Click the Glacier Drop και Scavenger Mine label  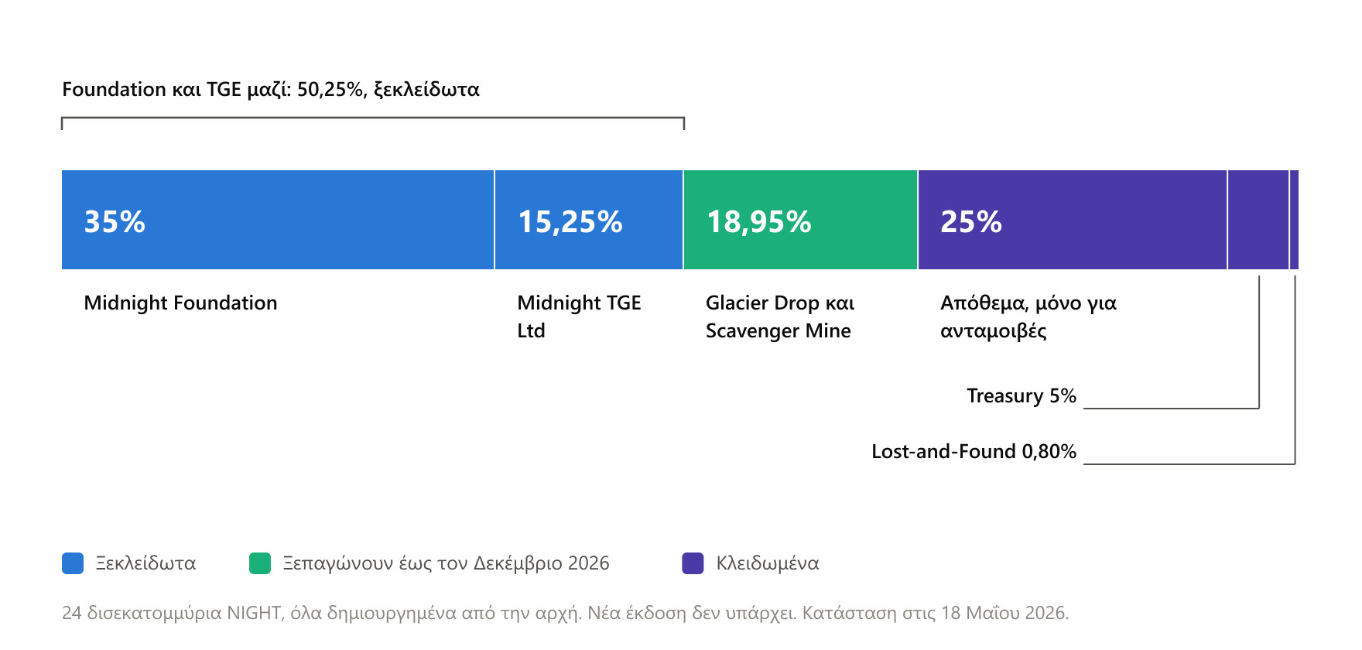tap(780, 316)
